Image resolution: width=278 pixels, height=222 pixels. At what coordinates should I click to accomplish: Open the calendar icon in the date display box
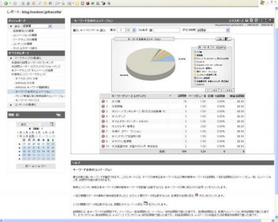tap(51, 124)
